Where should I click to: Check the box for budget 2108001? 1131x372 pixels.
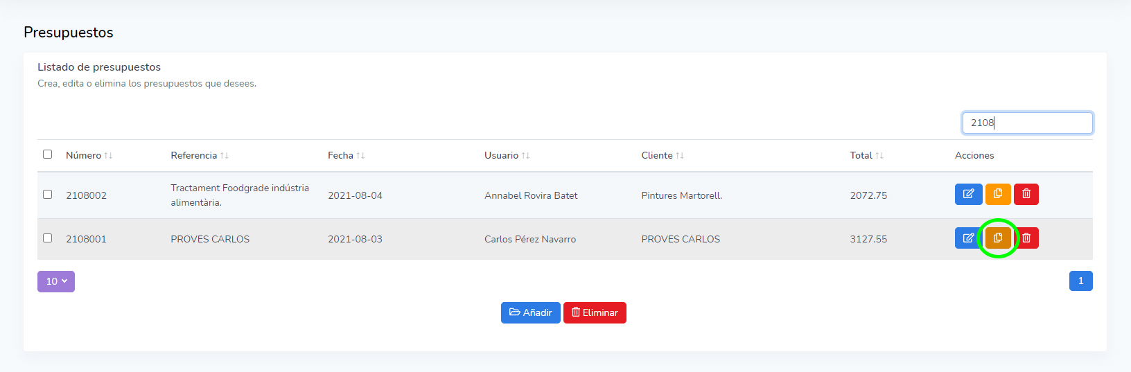[x=48, y=238]
